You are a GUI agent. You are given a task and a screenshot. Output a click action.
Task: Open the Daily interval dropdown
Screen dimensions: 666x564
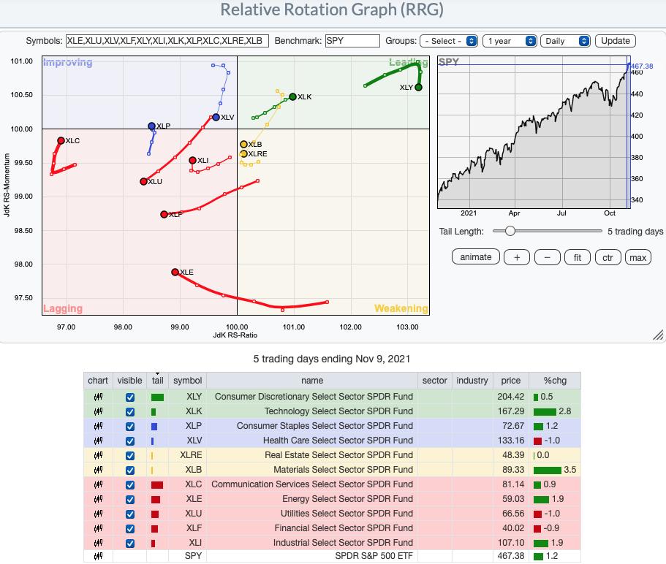(x=565, y=41)
